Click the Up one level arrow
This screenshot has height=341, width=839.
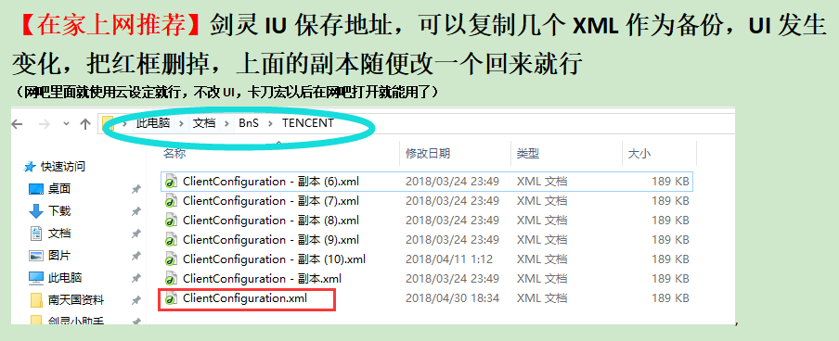85,124
